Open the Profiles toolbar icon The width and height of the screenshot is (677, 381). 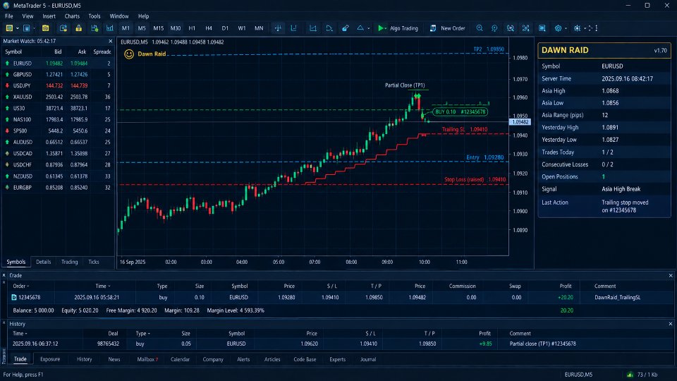point(27,28)
